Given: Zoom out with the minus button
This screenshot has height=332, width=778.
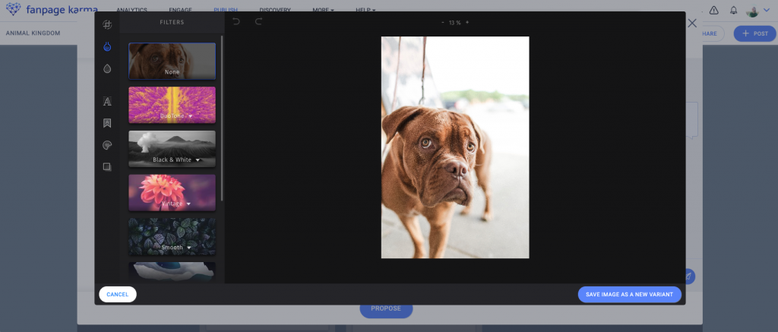Looking at the screenshot, I should 443,23.
